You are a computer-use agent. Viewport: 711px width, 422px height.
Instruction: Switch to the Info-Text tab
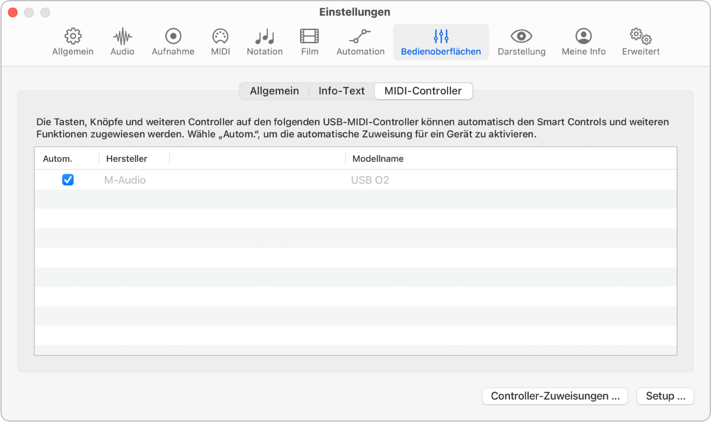(x=342, y=91)
